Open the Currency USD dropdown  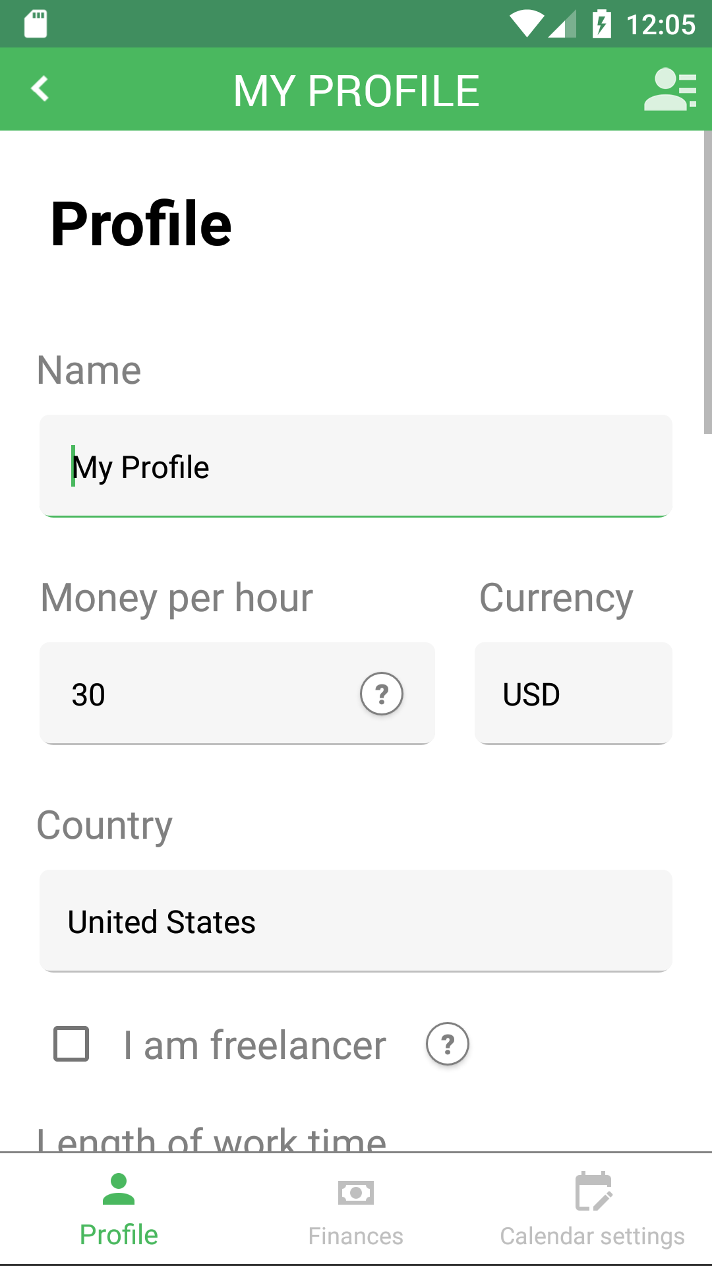574,694
